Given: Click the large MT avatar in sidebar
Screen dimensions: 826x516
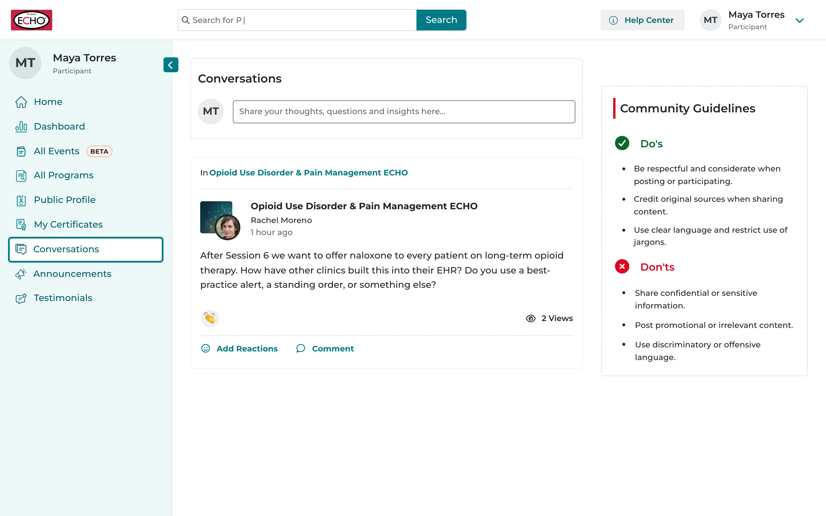Looking at the screenshot, I should [x=25, y=63].
